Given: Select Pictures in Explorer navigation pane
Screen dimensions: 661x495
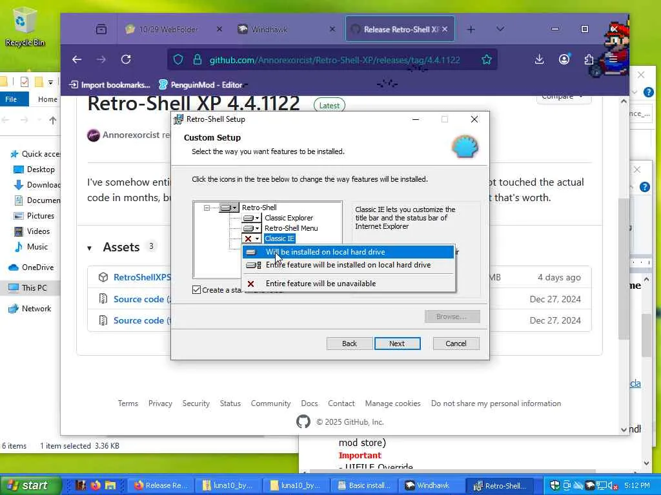Looking at the screenshot, I should point(36,215).
